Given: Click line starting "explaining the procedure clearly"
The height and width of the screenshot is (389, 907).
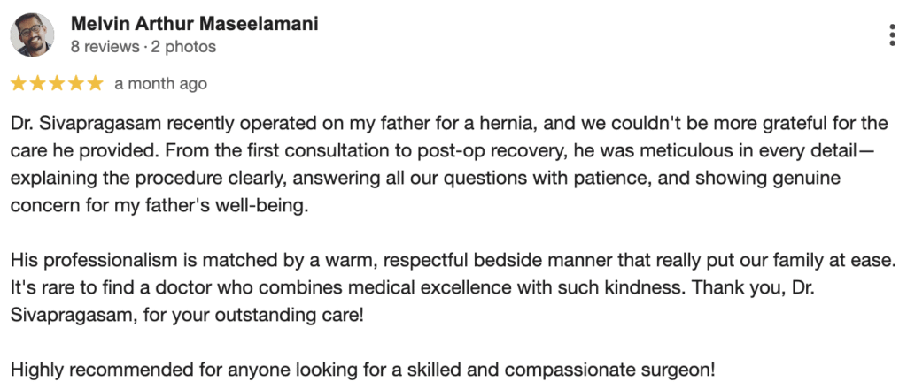Looking at the screenshot, I should [x=424, y=179].
